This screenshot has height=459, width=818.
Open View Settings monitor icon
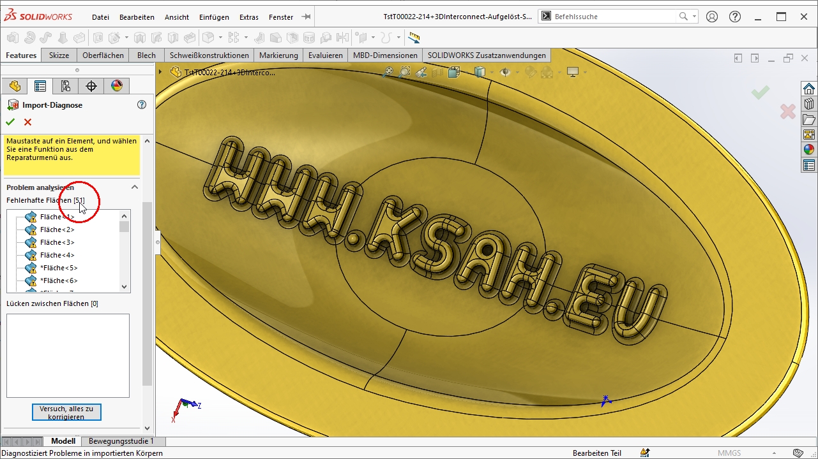tap(573, 72)
